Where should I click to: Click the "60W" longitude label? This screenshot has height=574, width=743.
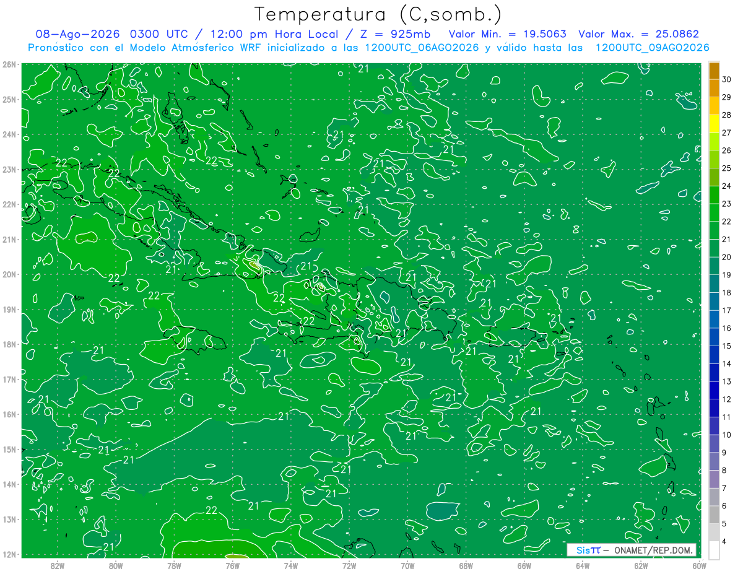(699, 565)
